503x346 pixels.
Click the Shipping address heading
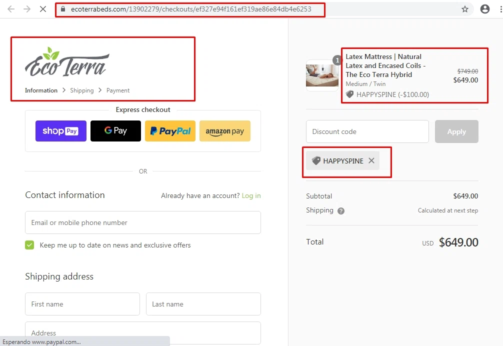click(x=59, y=276)
